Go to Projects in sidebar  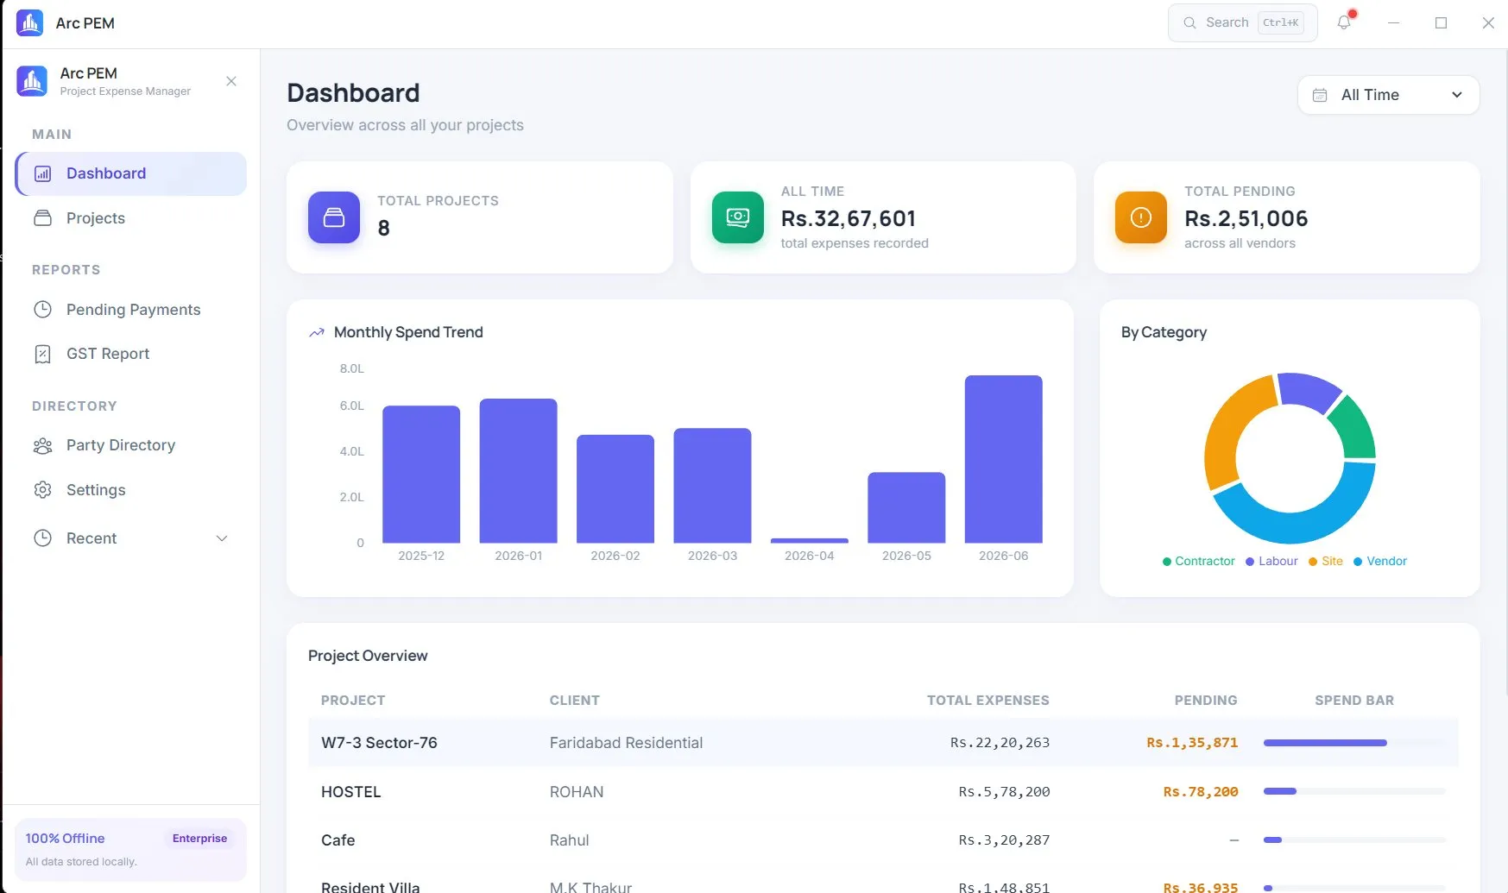click(131, 218)
